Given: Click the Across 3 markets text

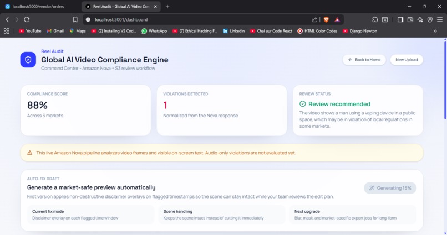Looking at the screenshot, I should pyautogui.click(x=45, y=116).
